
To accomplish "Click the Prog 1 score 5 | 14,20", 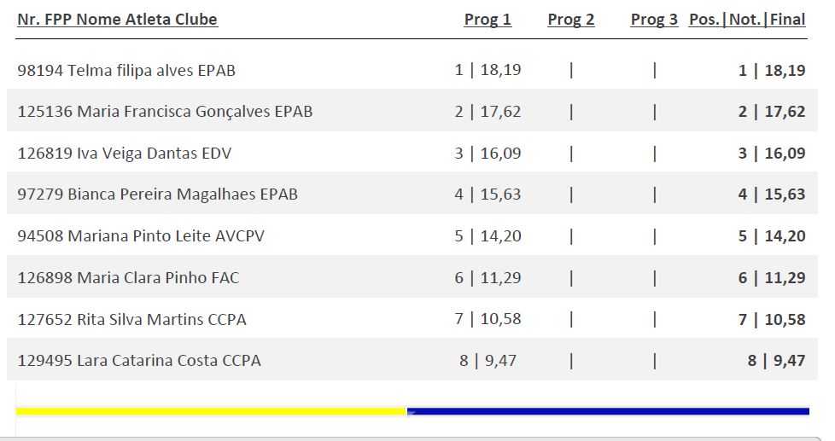I will coord(488,236).
